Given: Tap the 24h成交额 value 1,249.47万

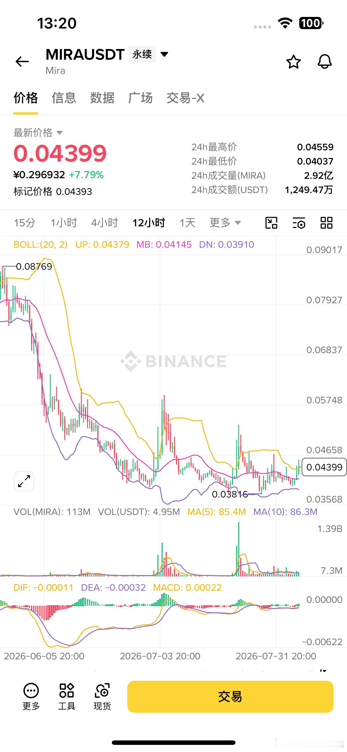Looking at the screenshot, I should [x=309, y=190].
